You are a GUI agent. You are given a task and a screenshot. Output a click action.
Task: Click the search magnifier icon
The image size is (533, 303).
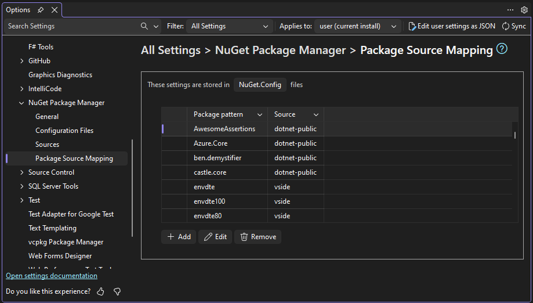tap(144, 26)
